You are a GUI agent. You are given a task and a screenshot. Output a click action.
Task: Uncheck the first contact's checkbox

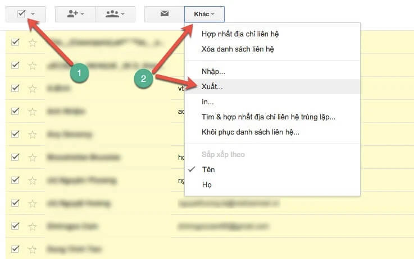15,42
